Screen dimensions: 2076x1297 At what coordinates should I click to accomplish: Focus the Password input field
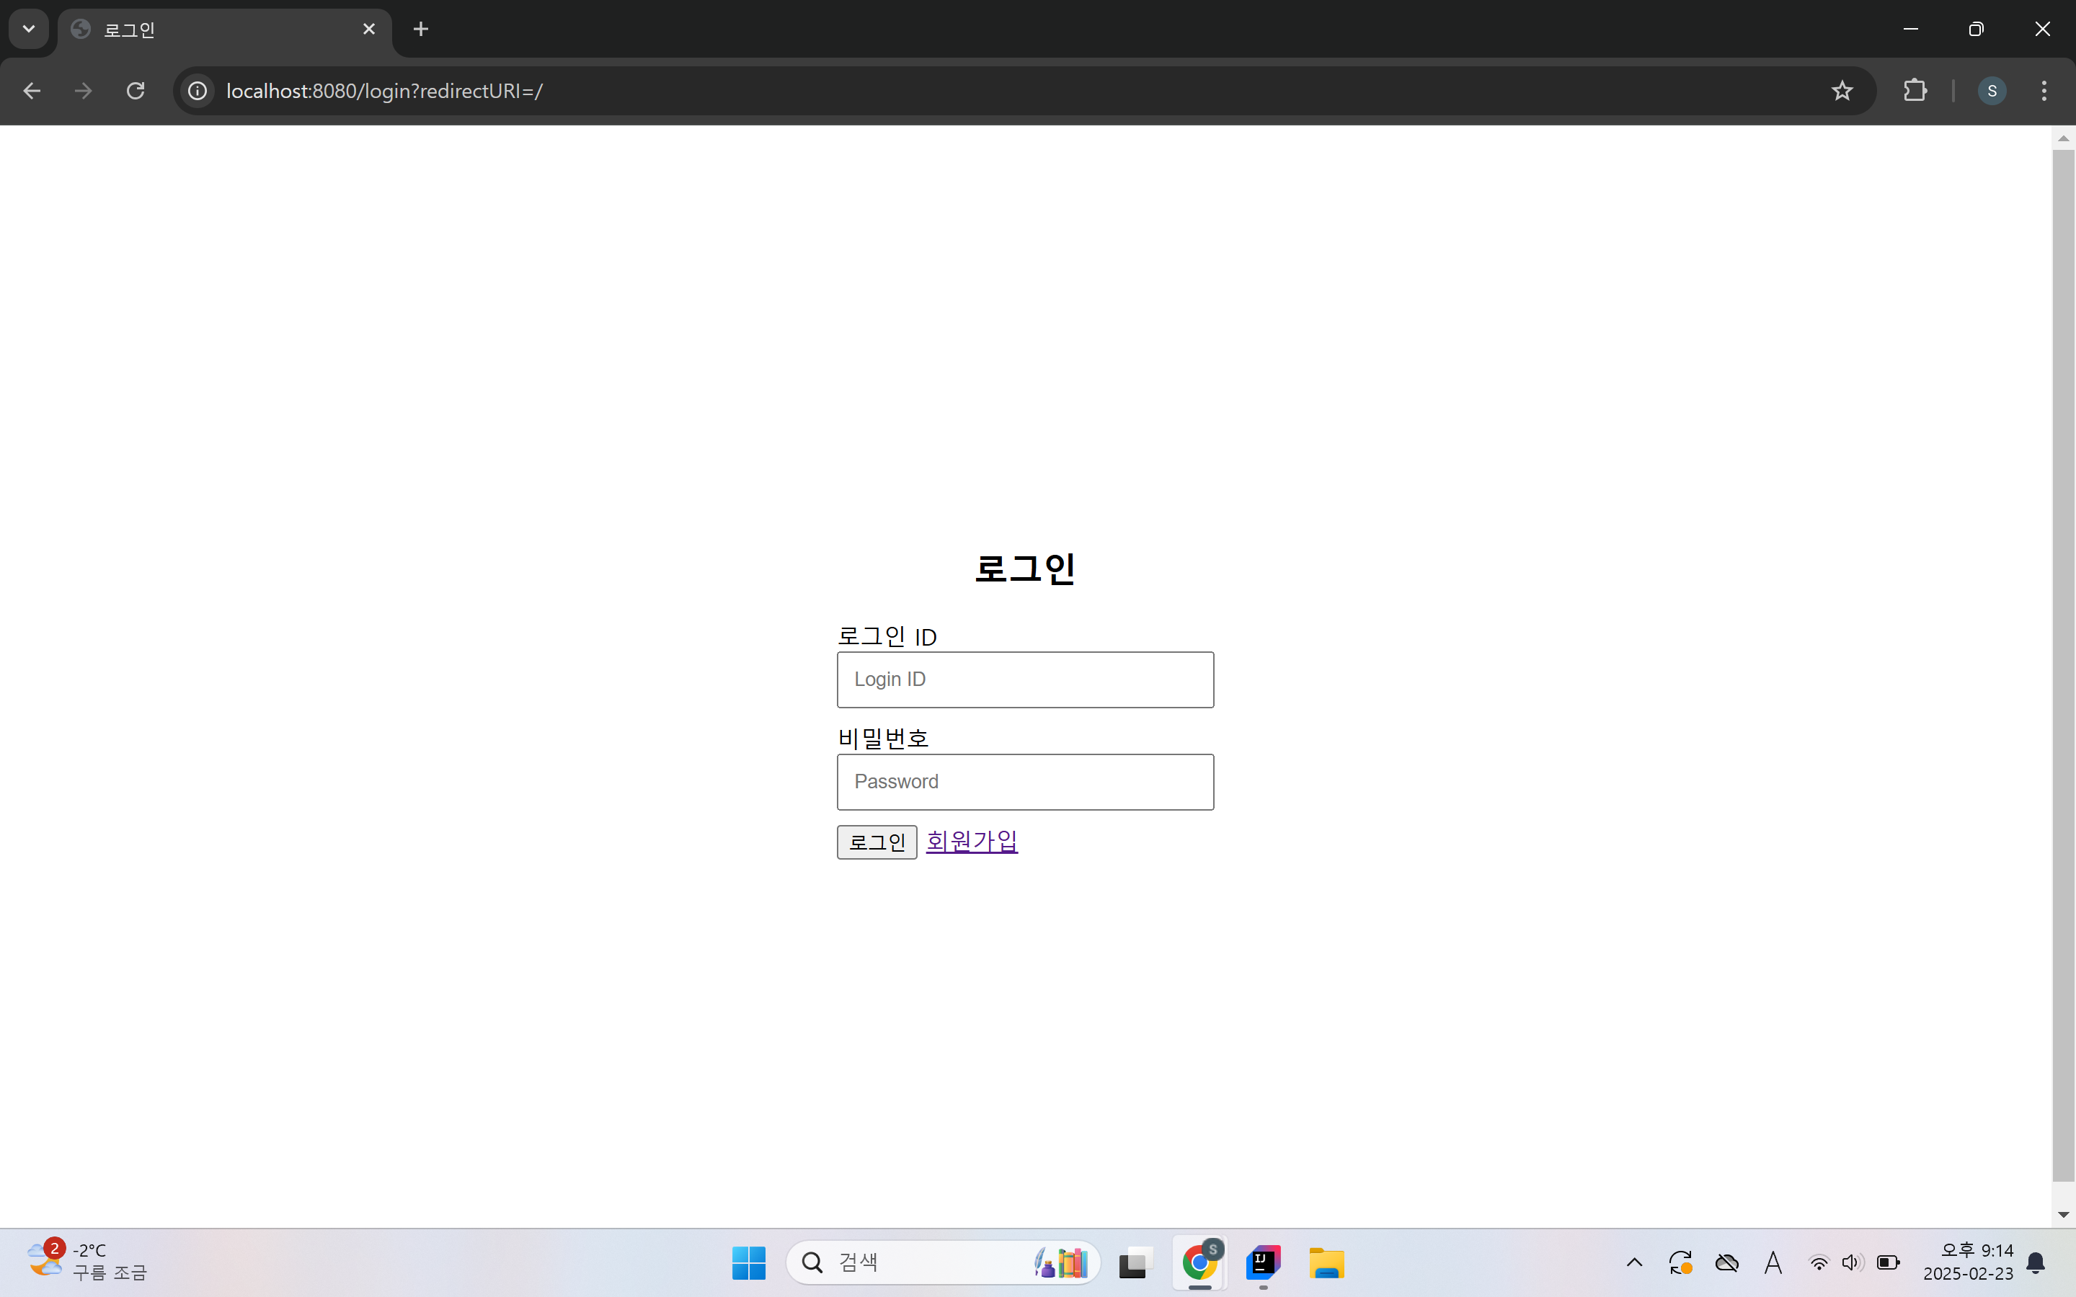point(1024,782)
